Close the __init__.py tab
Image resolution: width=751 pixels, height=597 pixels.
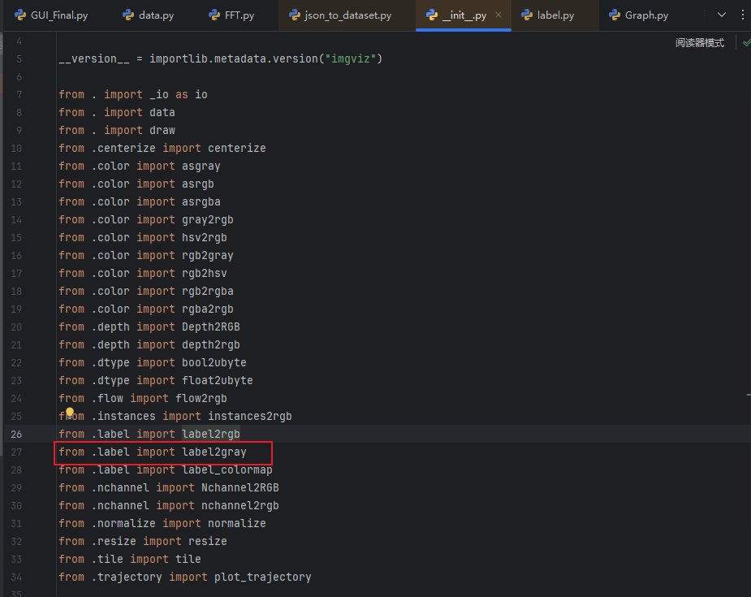(x=499, y=14)
